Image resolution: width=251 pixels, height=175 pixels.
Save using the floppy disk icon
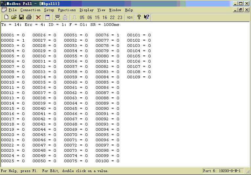coord(21,17)
